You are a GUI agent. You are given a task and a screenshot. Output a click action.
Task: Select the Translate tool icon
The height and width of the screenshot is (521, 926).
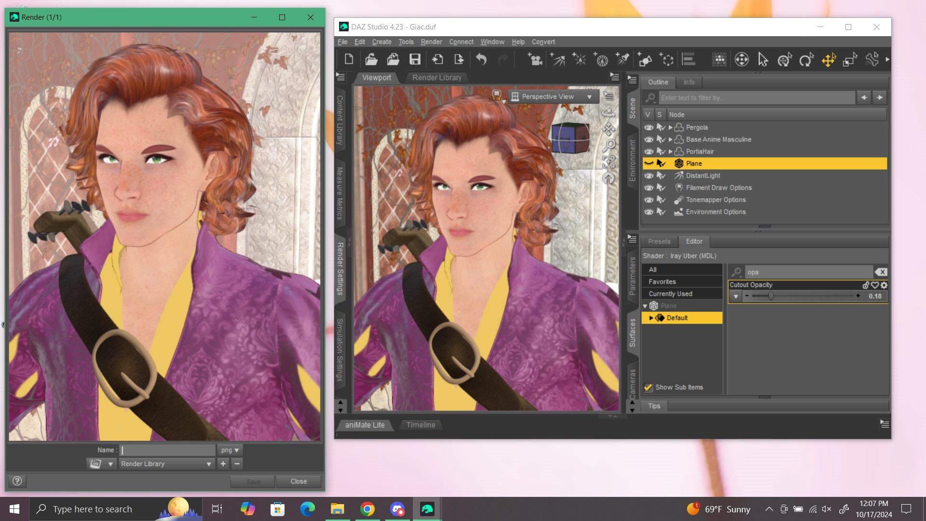pos(828,60)
